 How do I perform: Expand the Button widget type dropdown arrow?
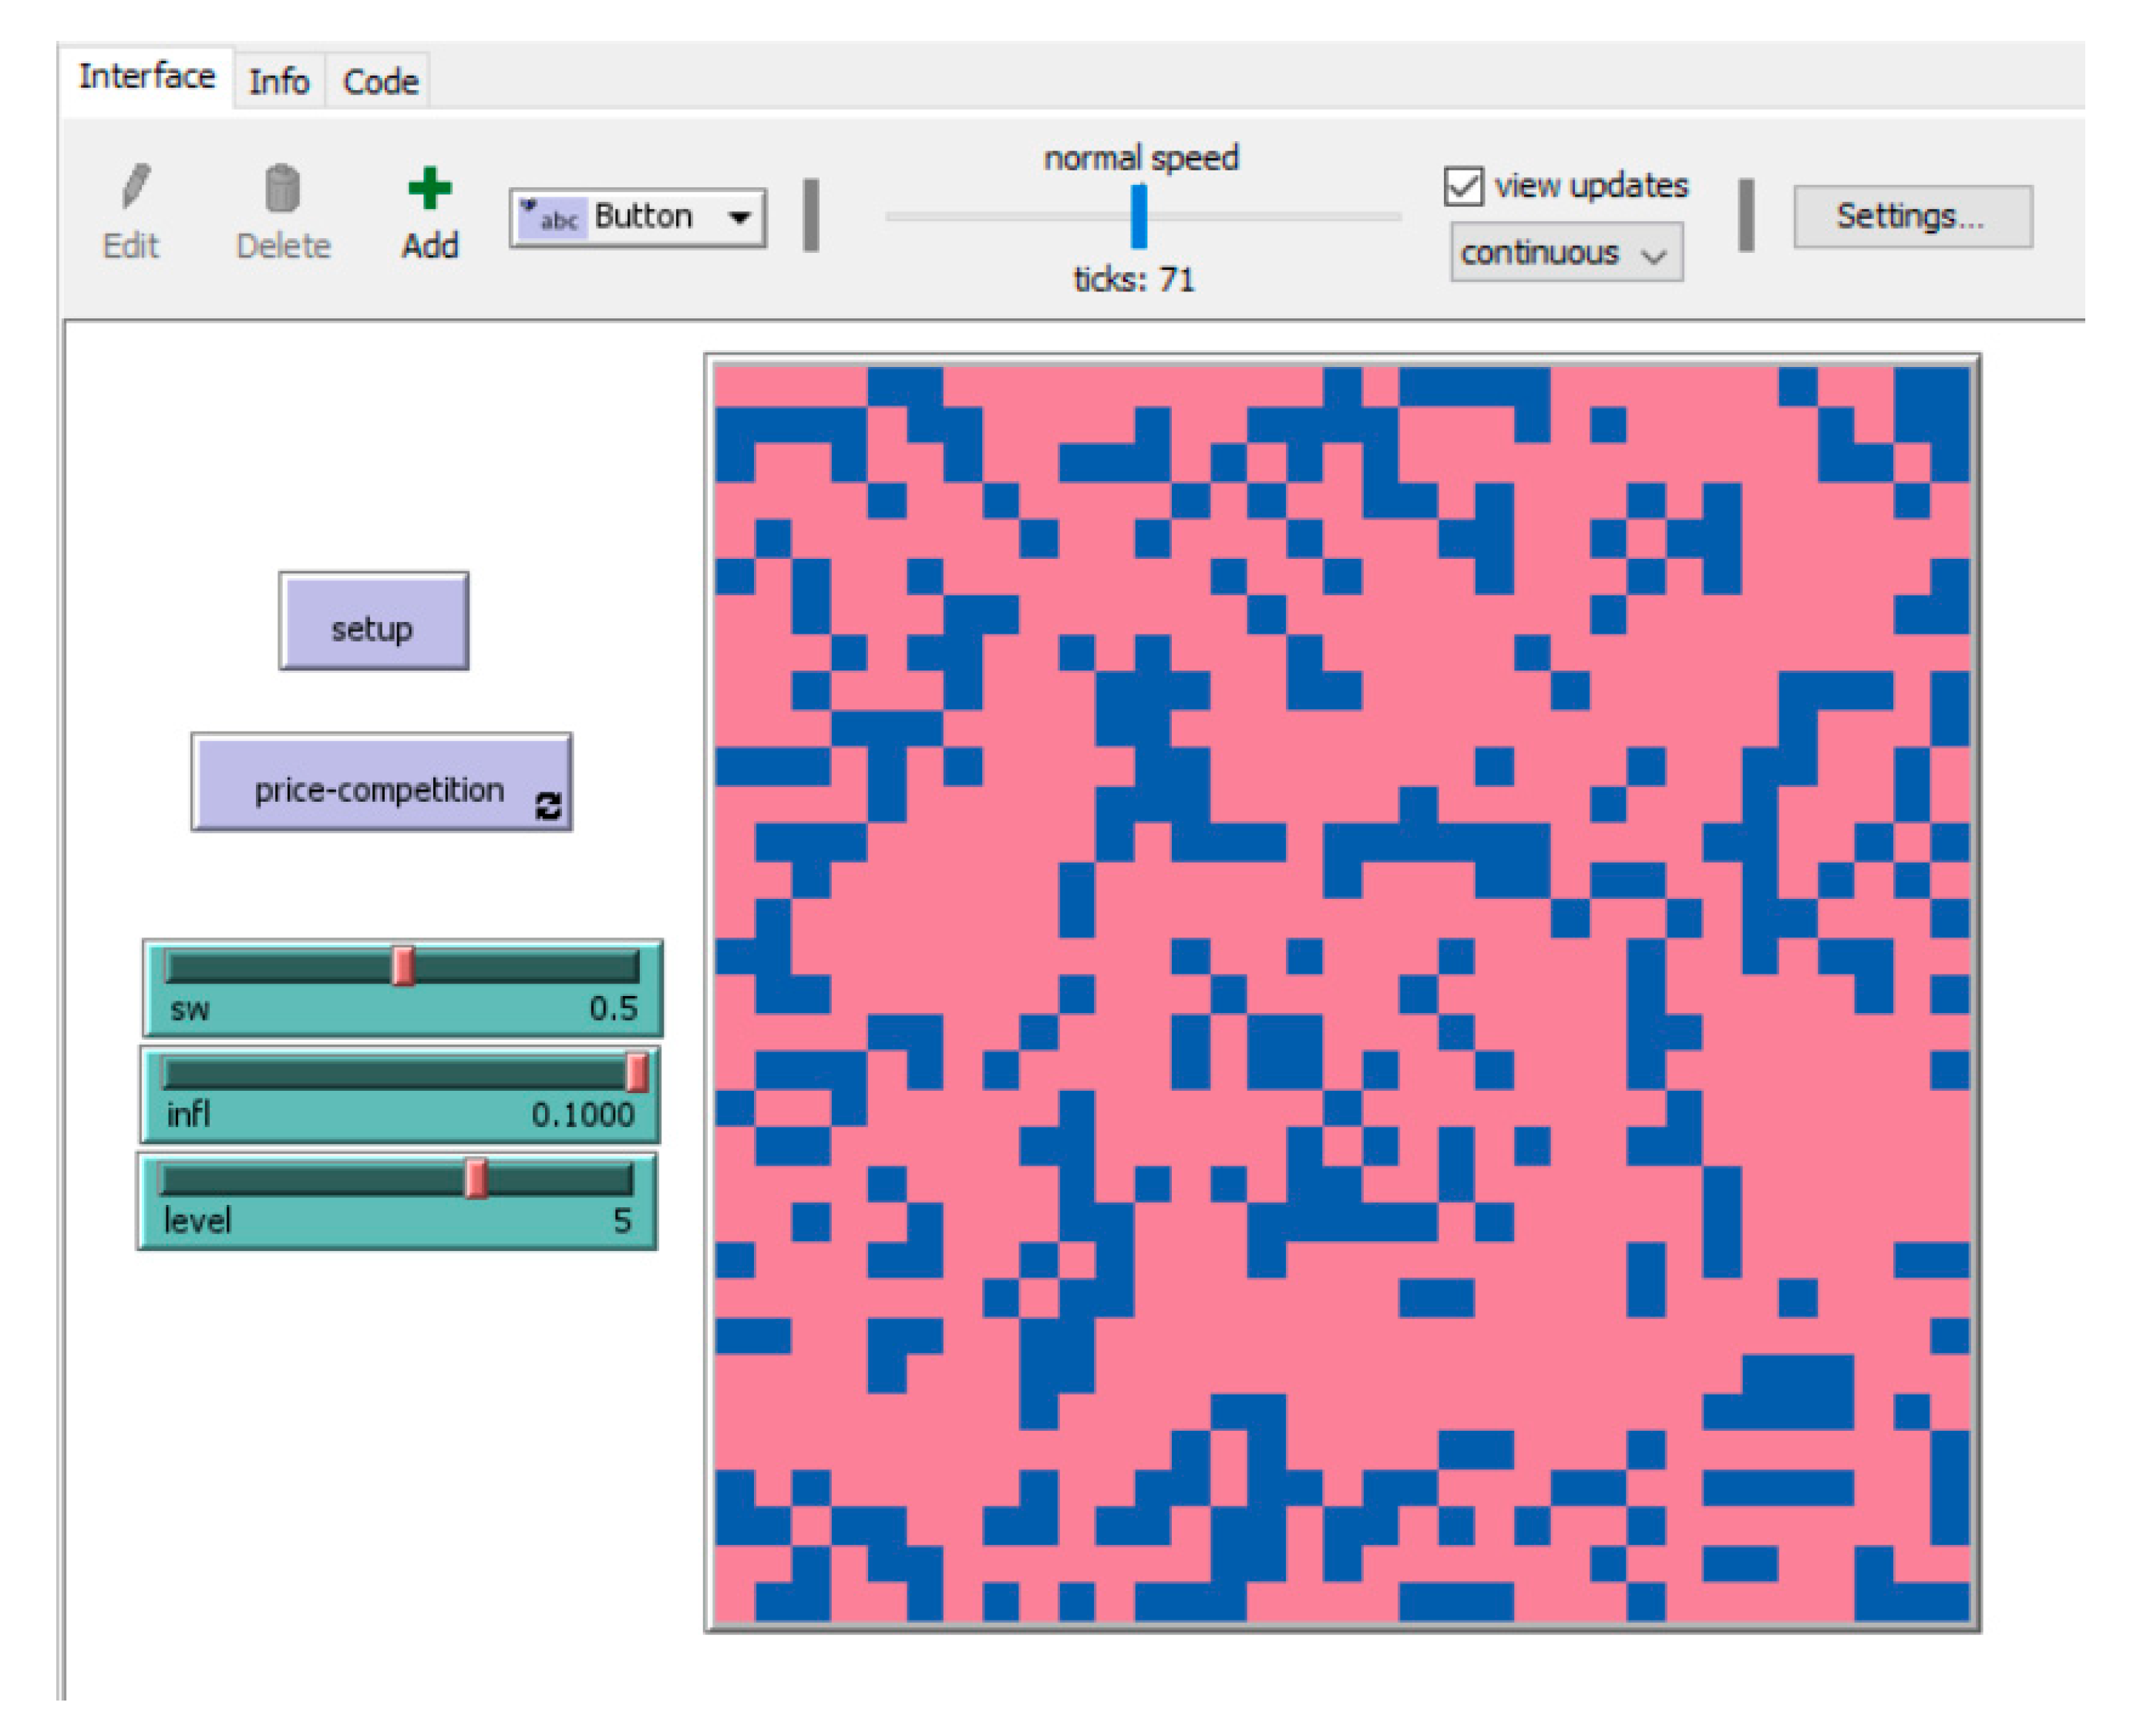click(x=739, y=217)
